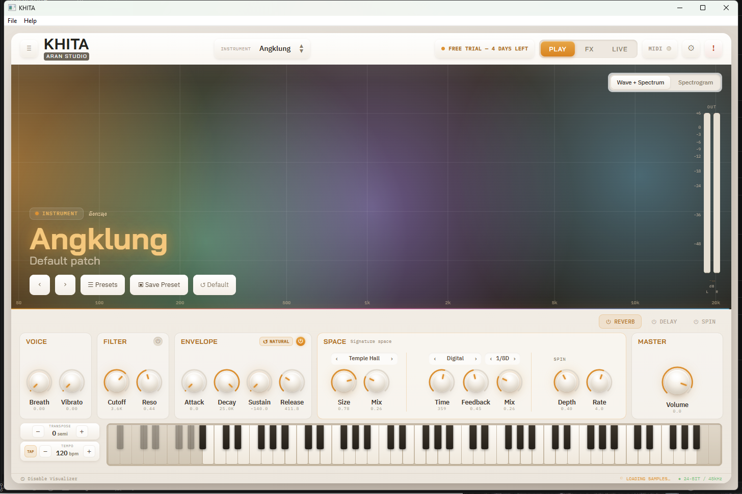742x494 pixels.
Task: Choose previous delay division before 1/8D
Action: pos(491,359)
